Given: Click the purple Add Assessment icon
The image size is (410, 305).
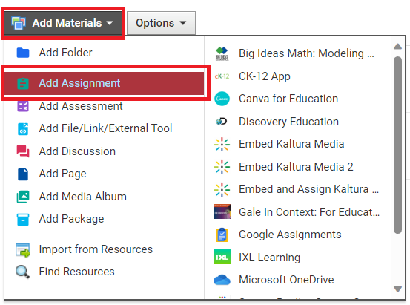Looking at the screenshot, I should 23,106.
